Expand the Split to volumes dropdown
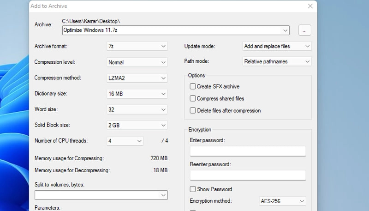This screenshot has height=211, width=369. (101, 195)
